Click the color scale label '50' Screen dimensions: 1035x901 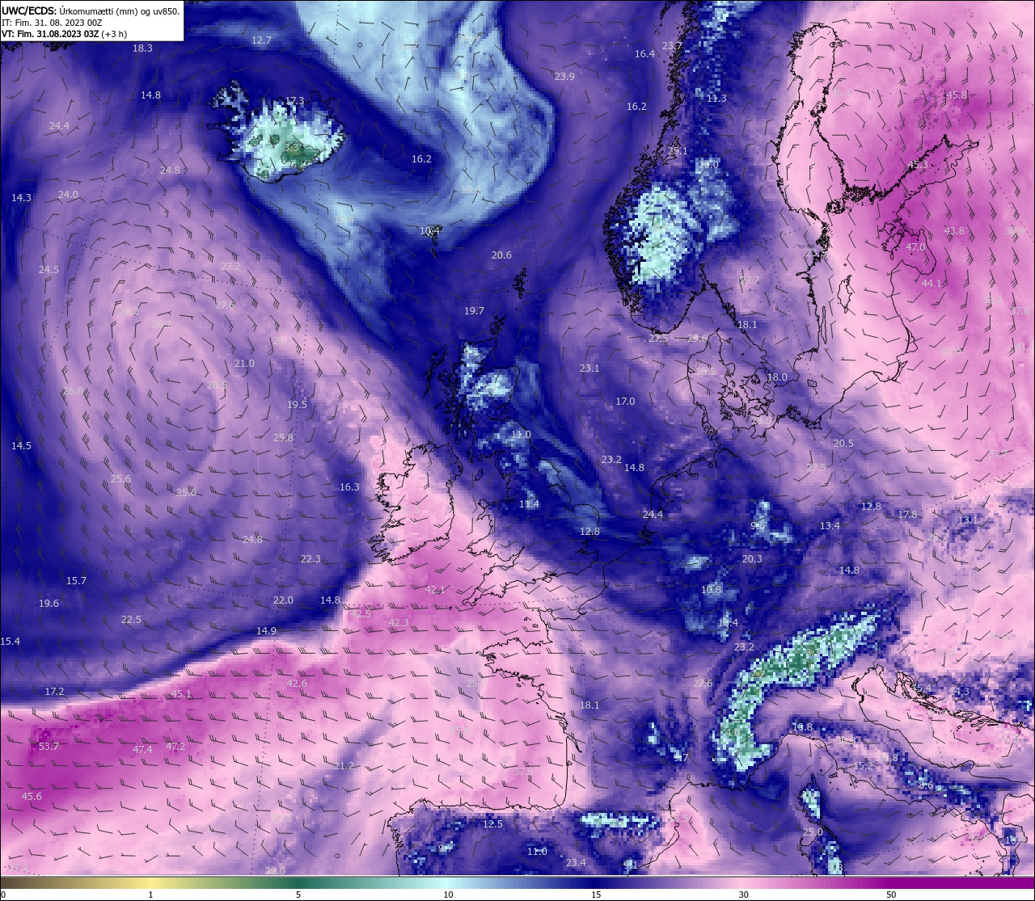(x=891, y=895)
